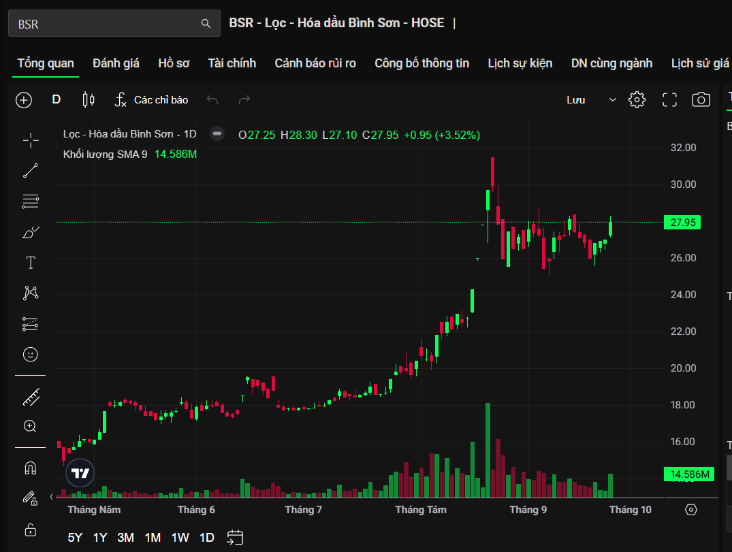
Task: Click the TradingView logo on chart
Action: 80,473
